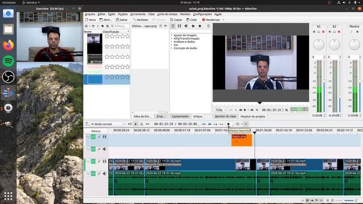Click Colar button

192,20
